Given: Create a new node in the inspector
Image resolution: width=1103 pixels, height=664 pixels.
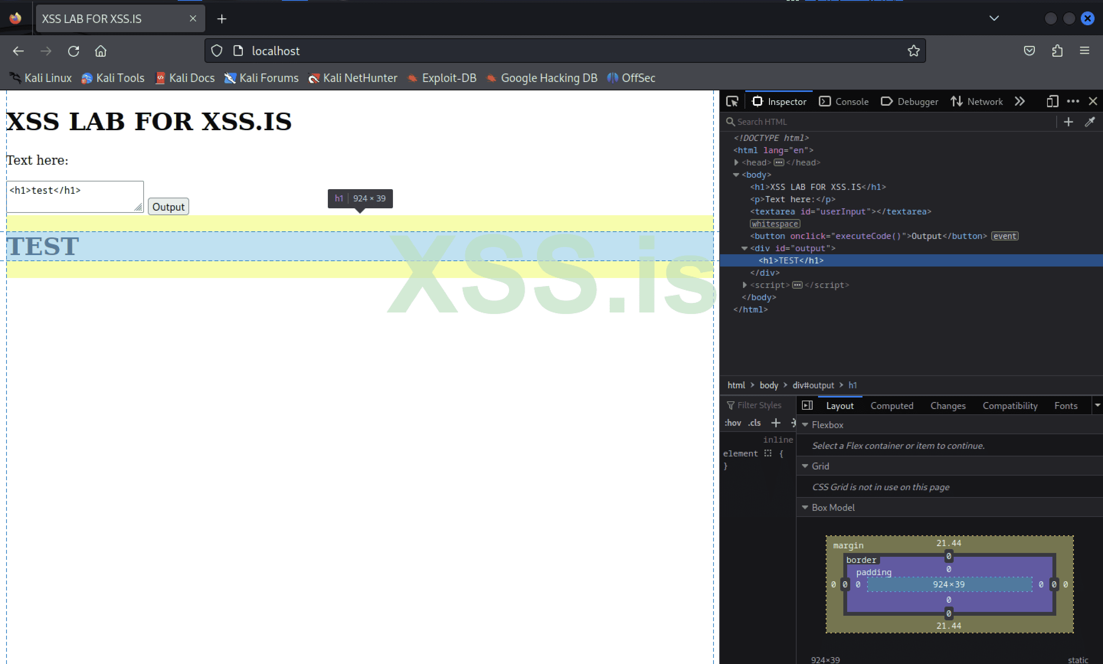Looking at the screenshot, I should (x=1069, y=121).
